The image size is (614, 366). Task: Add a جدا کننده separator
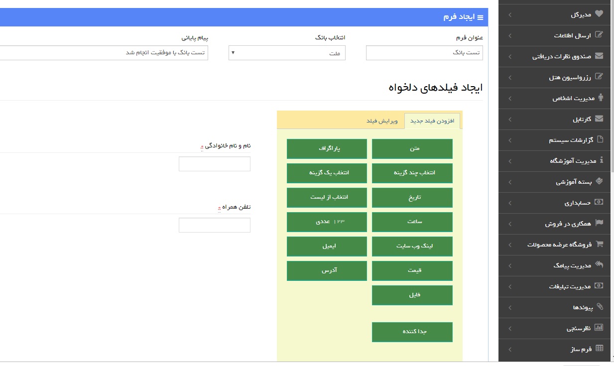point(412,332)
